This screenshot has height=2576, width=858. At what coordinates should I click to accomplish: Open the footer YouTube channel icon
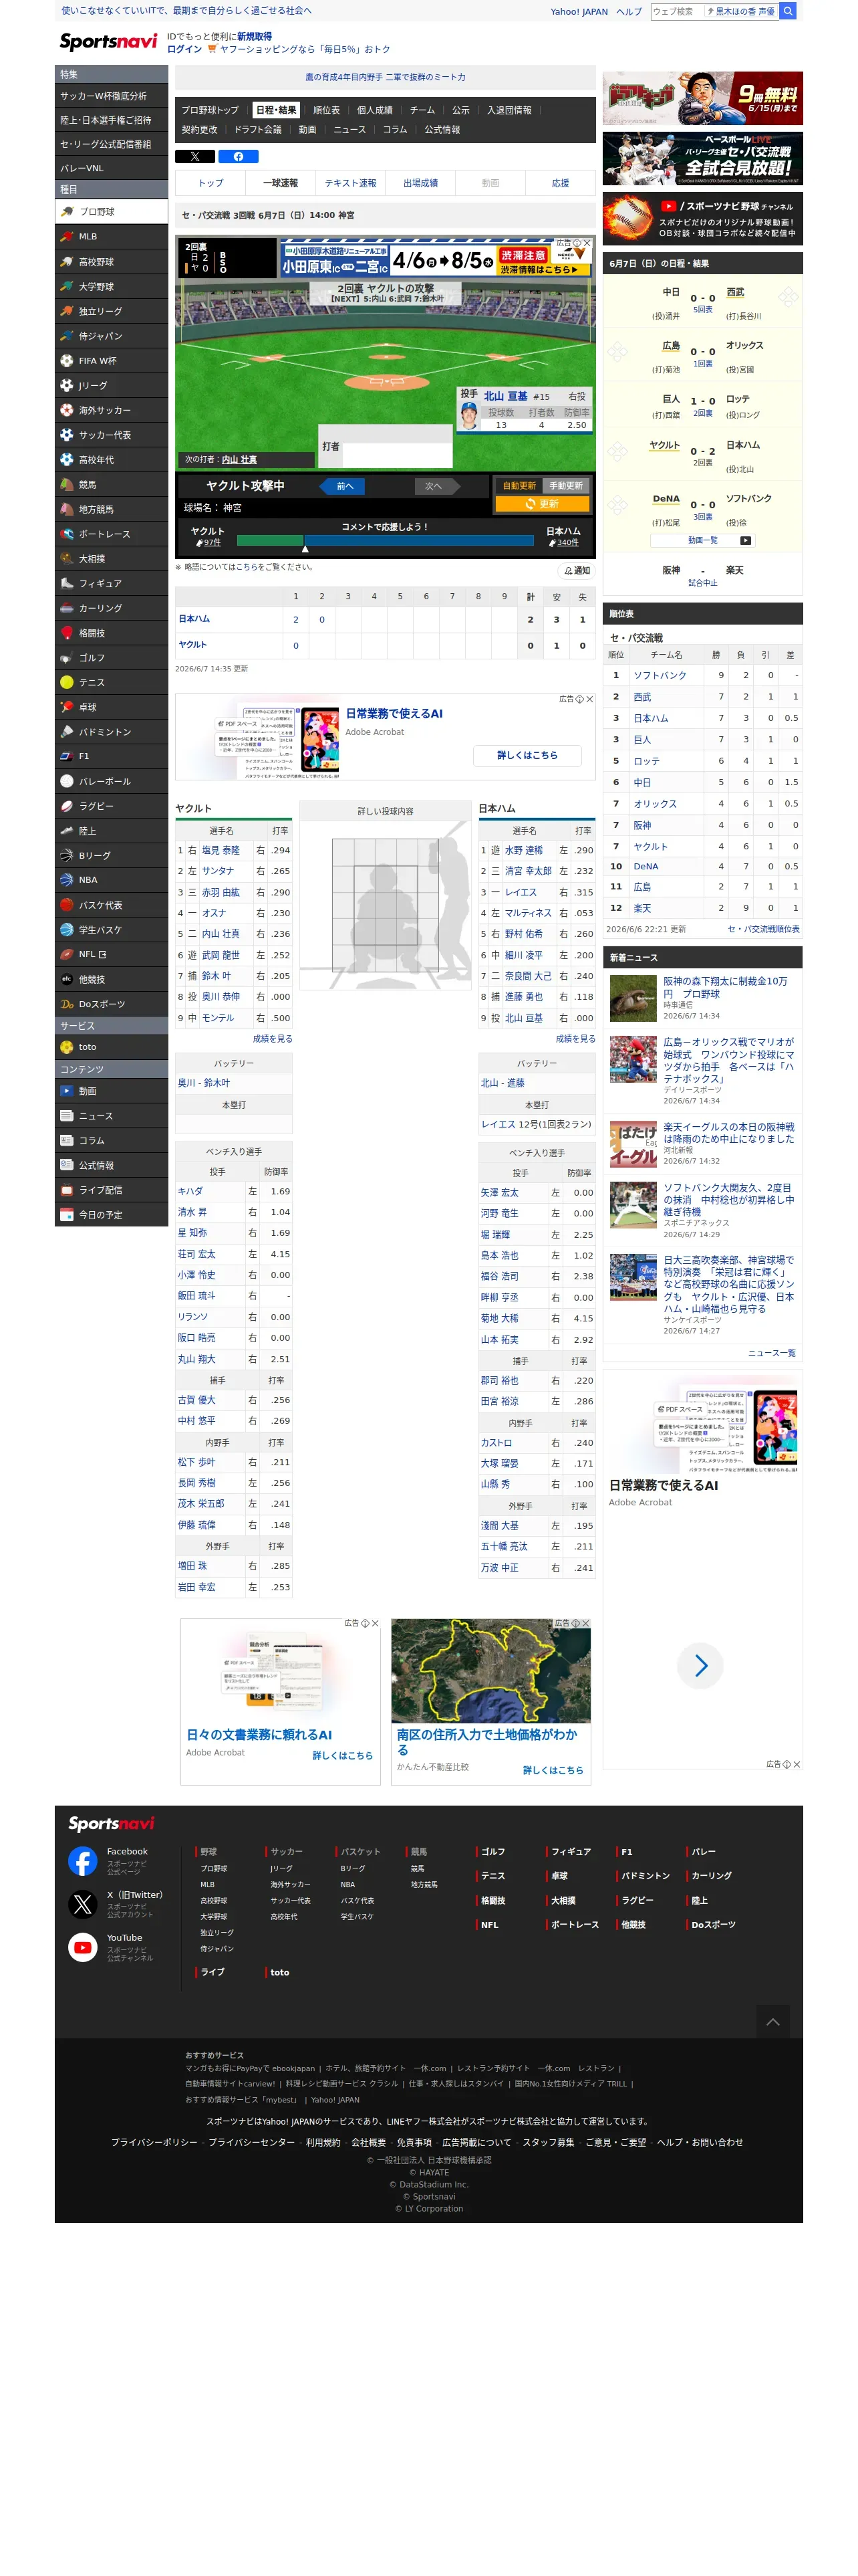(82, 1946)
